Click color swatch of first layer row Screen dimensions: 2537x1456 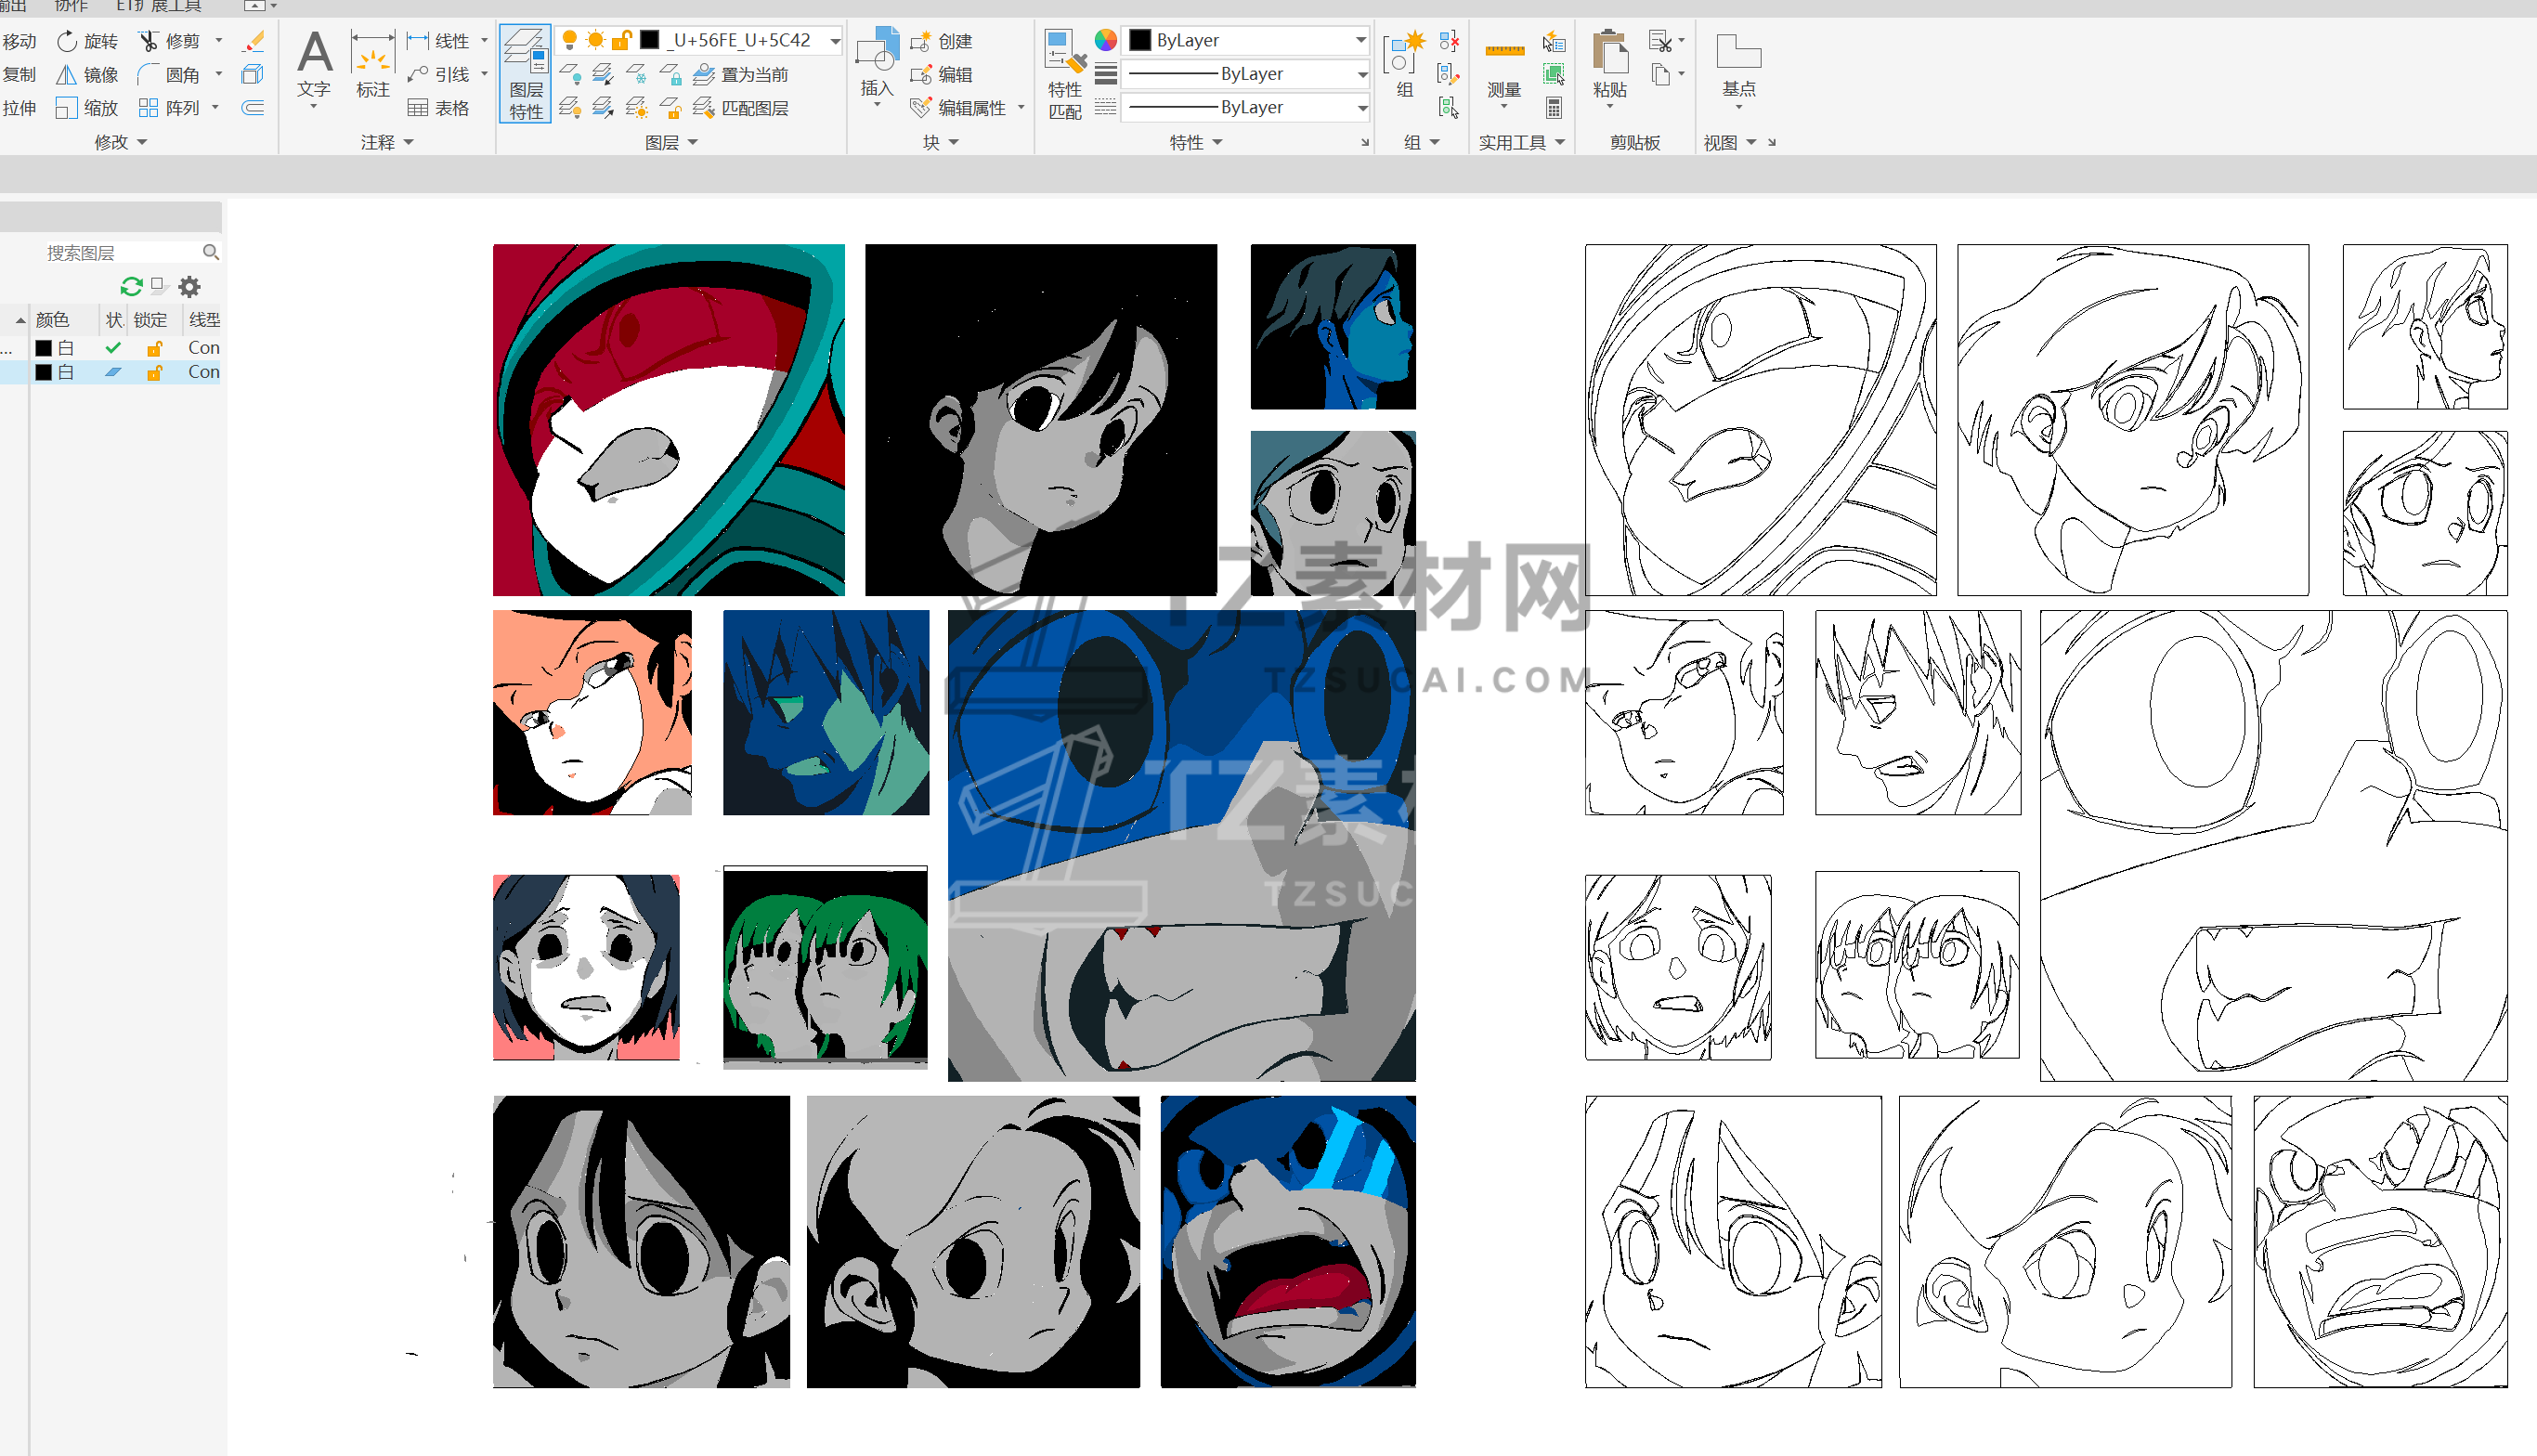point(44,348)
